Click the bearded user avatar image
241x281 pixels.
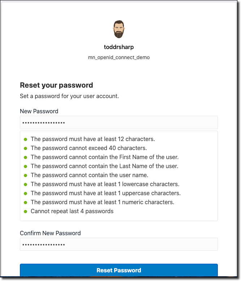click(119, 29)
